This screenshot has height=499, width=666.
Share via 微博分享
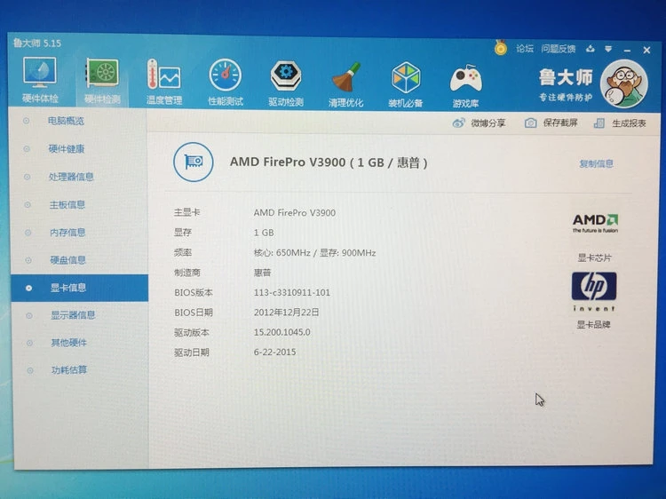(x=479, y=123)
